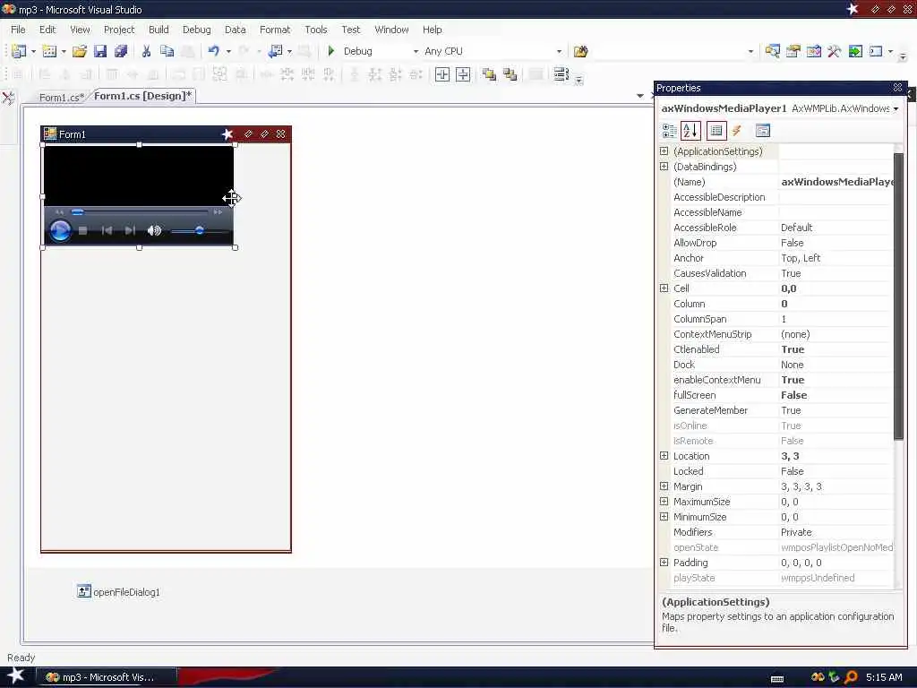This screenshot has width=917, height=688.
Task: Click the New Project toolbar icon
Action: [19, 51]
